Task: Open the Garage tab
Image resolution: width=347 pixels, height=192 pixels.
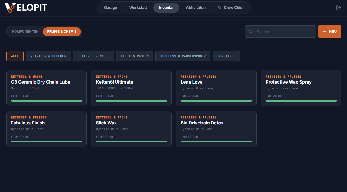Action: click(110, 8)
